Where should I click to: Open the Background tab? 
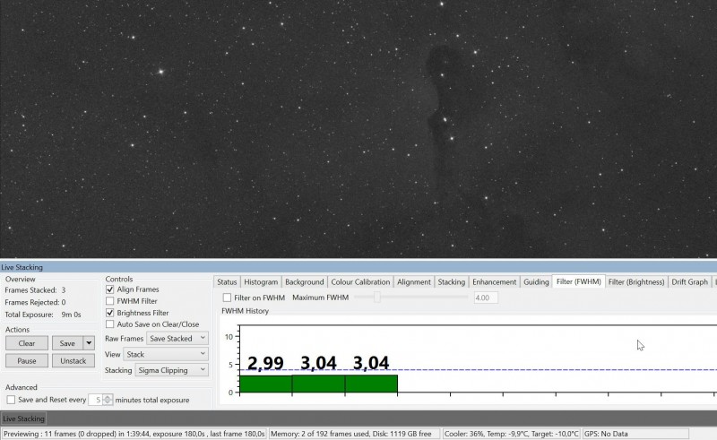tap(304, 282)
